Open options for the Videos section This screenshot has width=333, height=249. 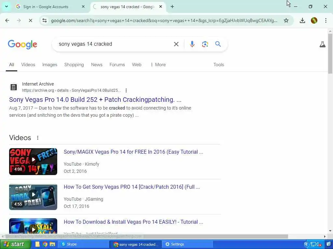[38, 138]
